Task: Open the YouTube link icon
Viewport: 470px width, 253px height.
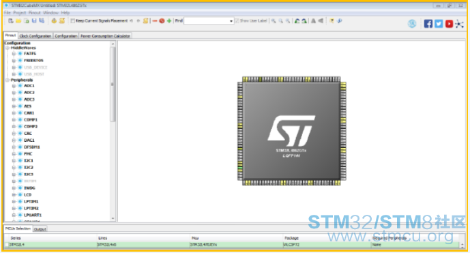Action: [x=449, y=24]
